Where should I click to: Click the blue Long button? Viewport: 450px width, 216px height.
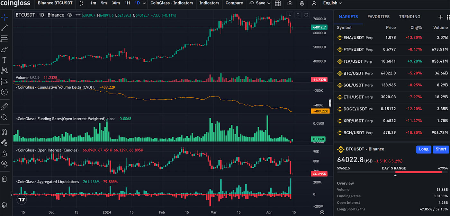tap(423, 149)
